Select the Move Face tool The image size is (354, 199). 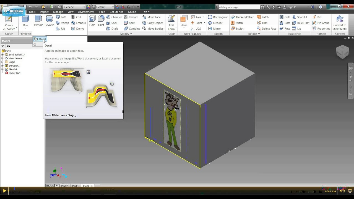tap(151, 17)
